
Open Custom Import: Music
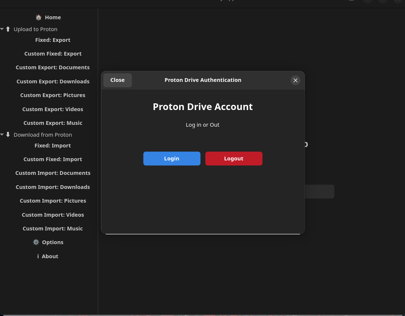[x=53, y=229]
